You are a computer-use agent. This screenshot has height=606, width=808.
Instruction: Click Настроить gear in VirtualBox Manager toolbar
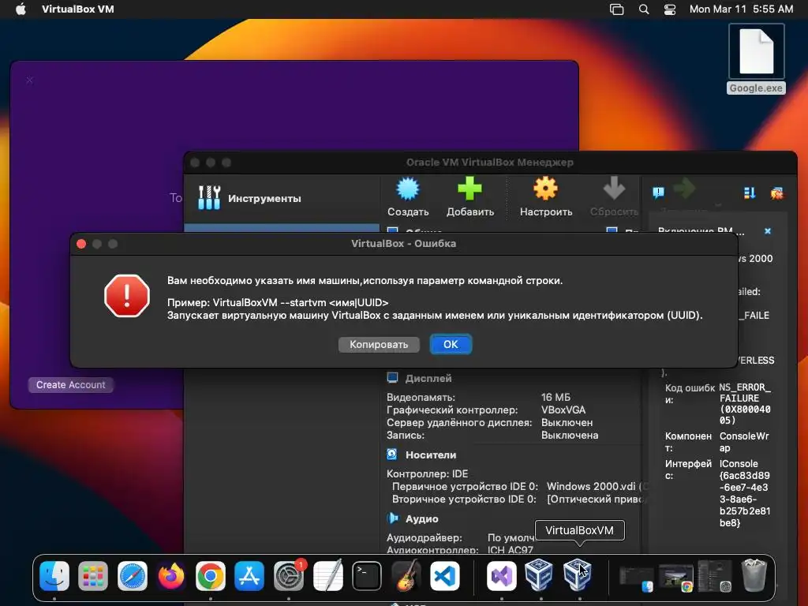coord(546,196)
